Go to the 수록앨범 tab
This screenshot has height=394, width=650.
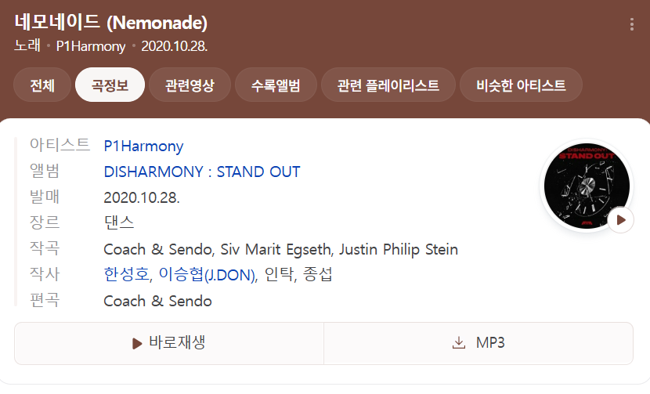pyautogui.click(x=276, y=85)
